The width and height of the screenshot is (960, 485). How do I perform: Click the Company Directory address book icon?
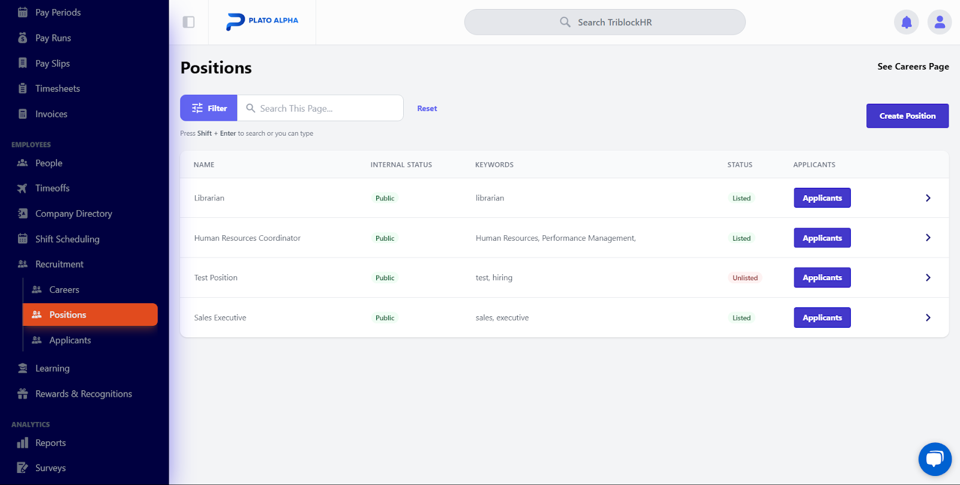click(23, 213)
